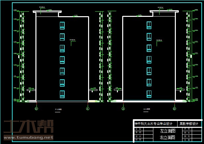Click the leftmost axis bubble under the left elevation
The image size is (204, 144).
click(x=36, y=108)
